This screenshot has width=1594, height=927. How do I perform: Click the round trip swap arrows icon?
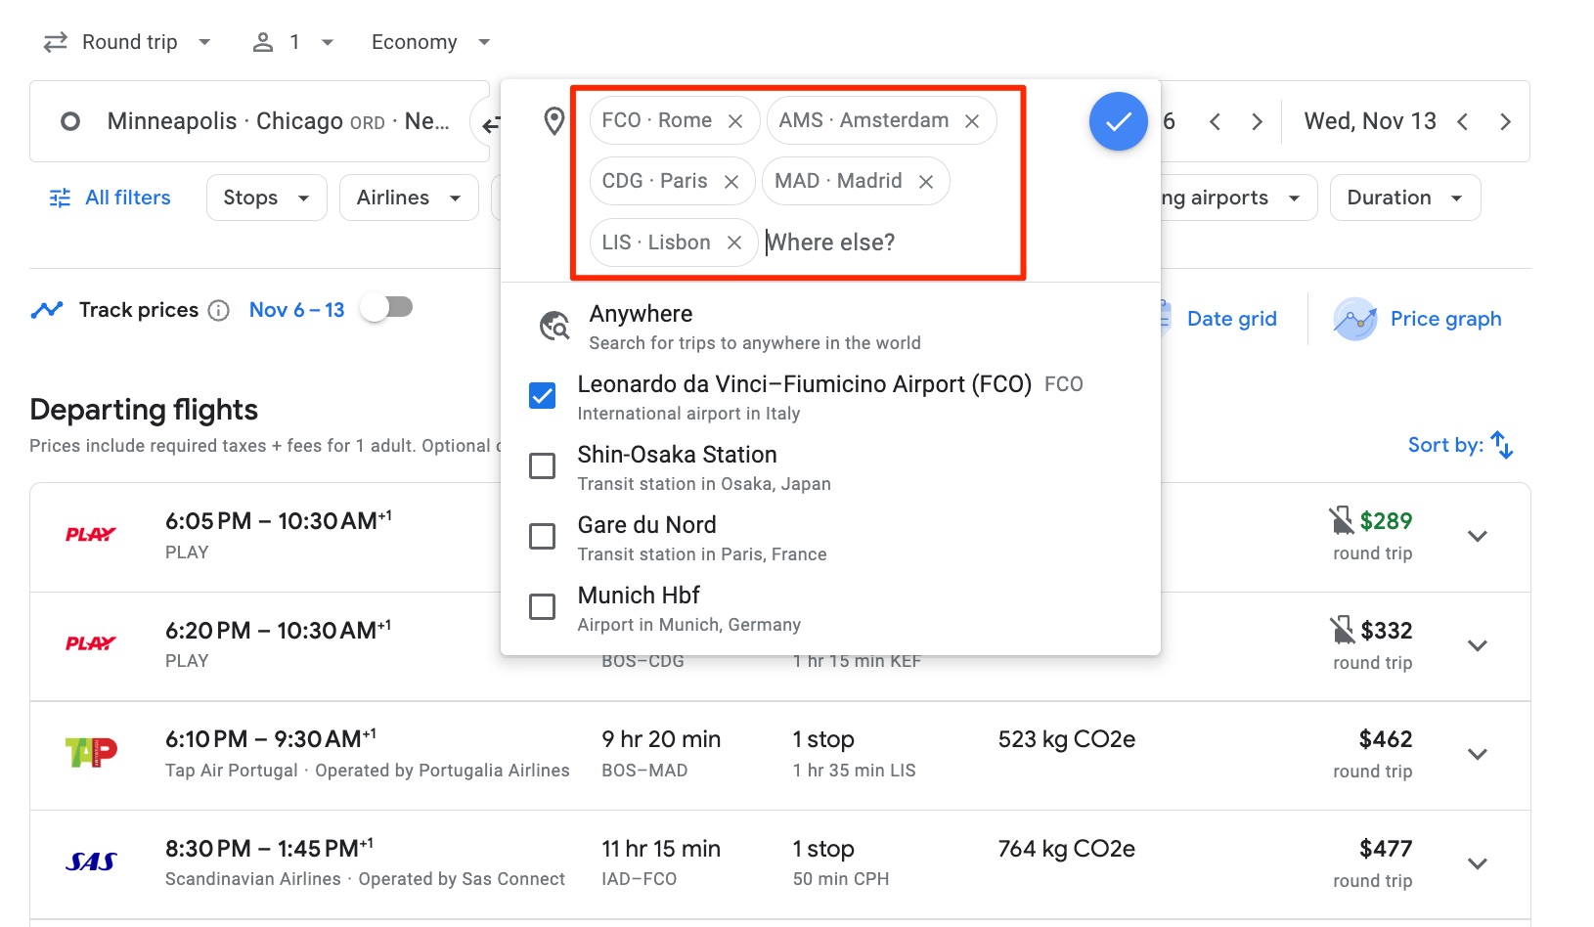(x=56, y=41)
